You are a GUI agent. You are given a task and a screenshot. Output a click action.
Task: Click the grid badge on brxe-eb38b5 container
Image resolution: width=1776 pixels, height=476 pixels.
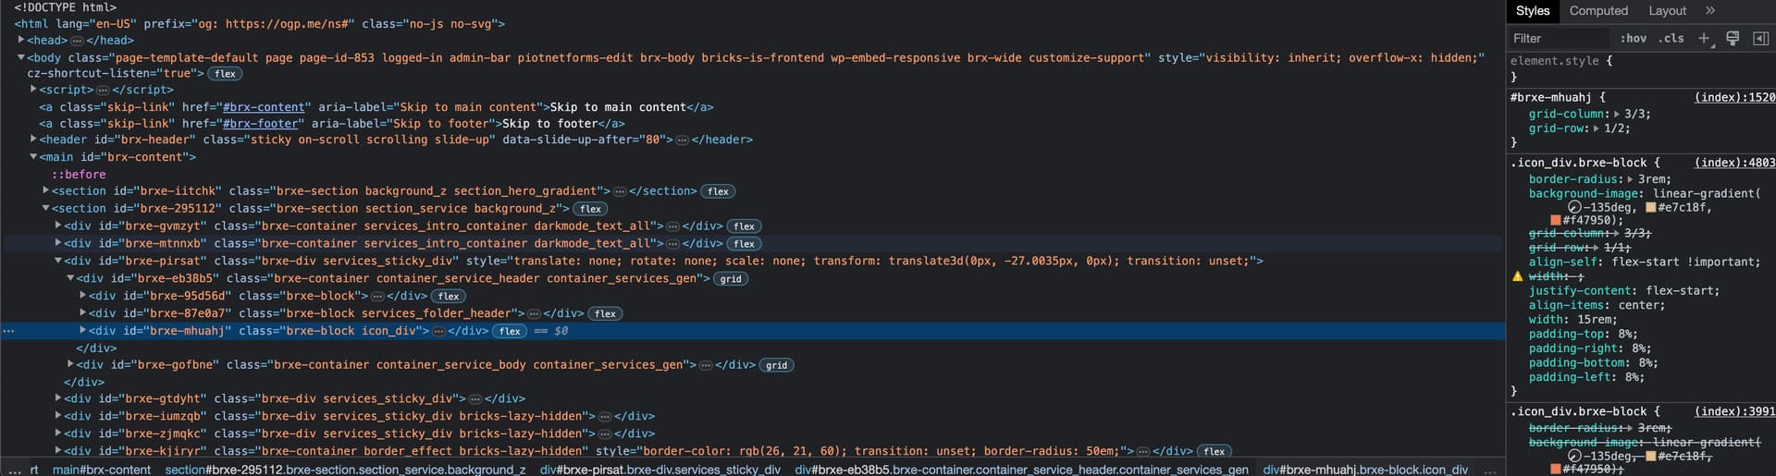tap(731, 278)
